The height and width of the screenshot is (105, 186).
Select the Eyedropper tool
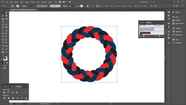(x=3, y=43)
